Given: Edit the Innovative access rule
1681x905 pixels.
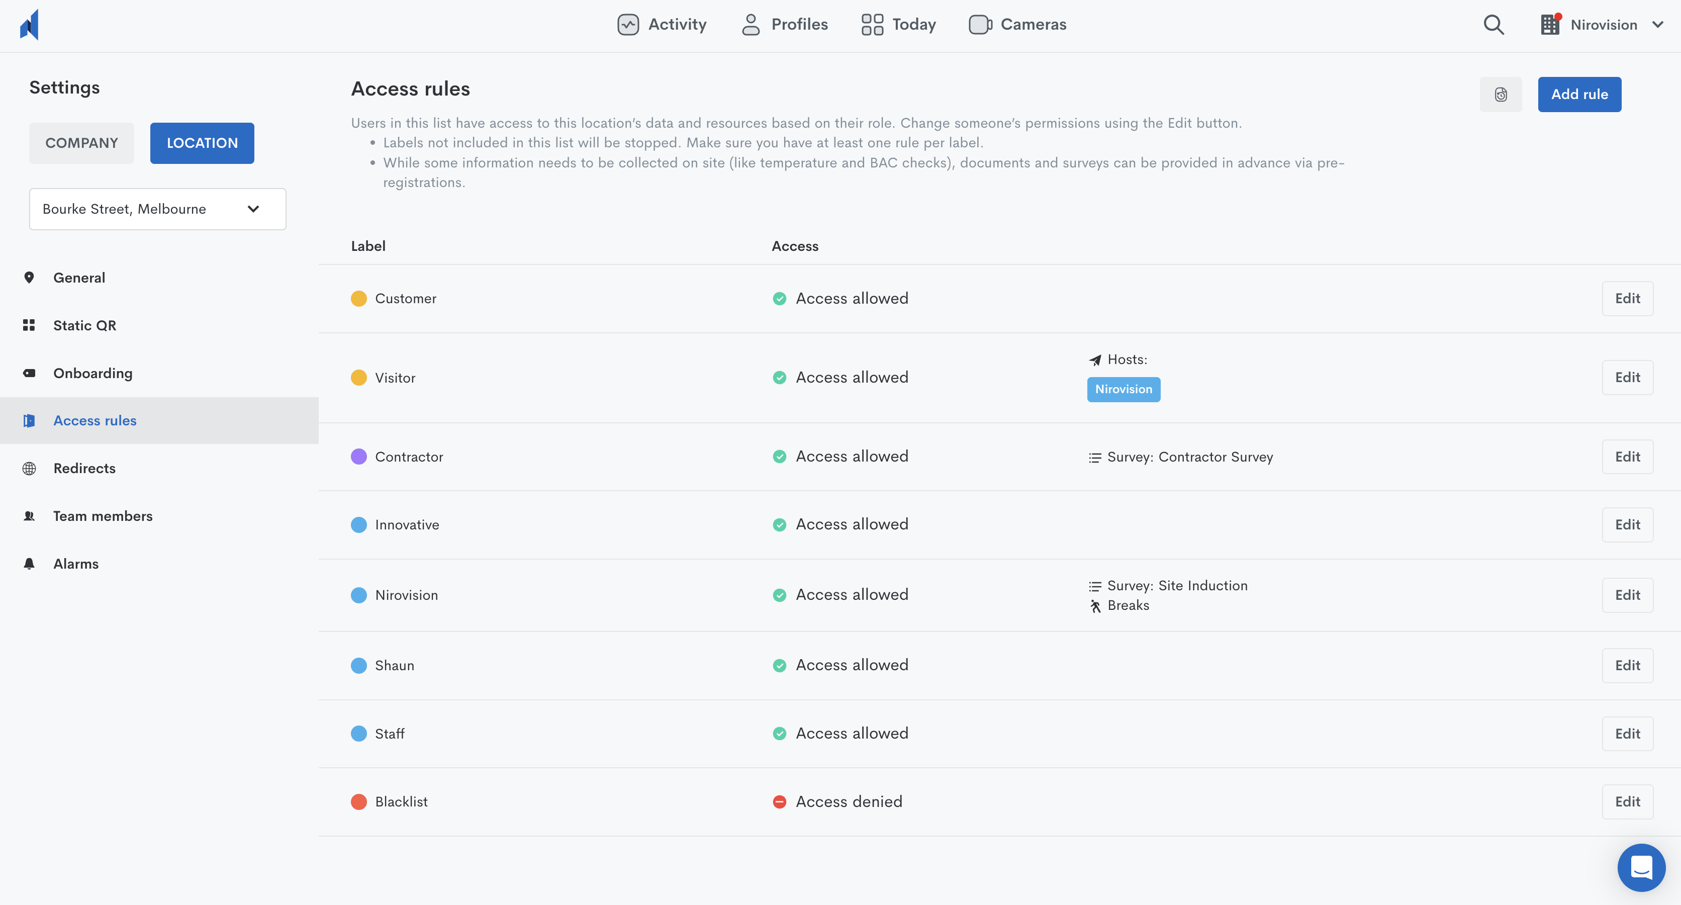Looking at the screenshot, I should coord(1628,524).
